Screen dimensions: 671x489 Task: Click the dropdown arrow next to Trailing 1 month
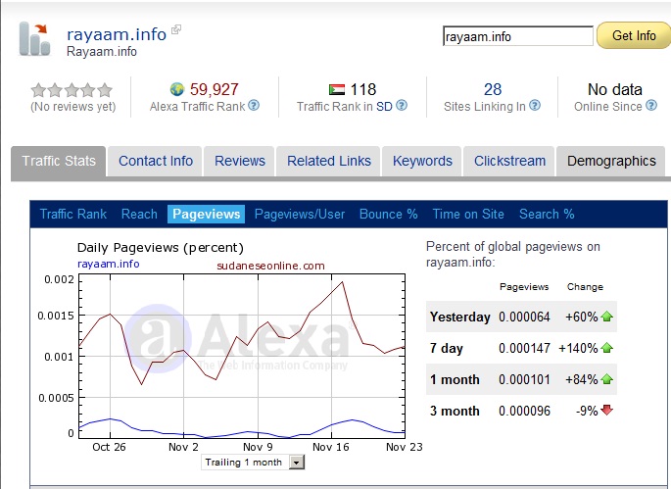297,463
